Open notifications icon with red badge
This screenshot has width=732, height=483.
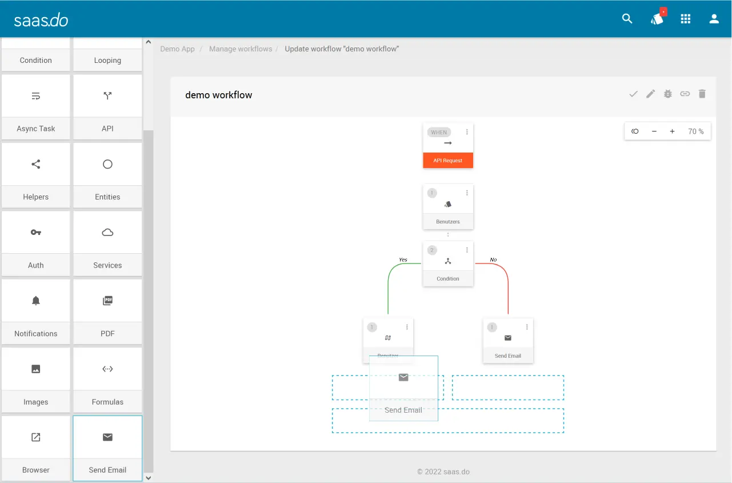pyautogui.click(x=657, y=19)
